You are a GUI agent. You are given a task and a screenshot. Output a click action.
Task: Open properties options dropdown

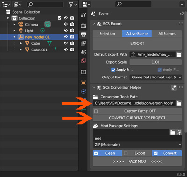point(182,5)
